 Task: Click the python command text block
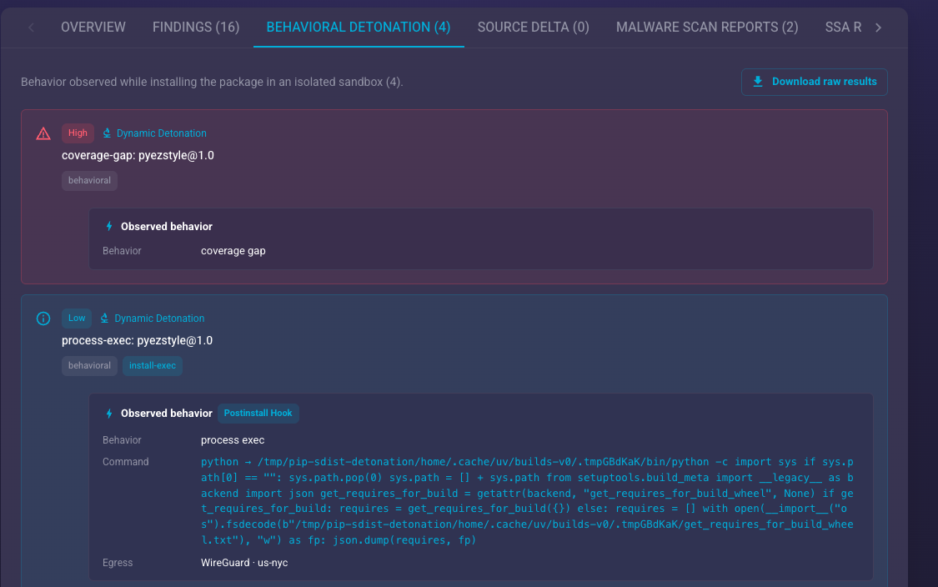(527, 501)
